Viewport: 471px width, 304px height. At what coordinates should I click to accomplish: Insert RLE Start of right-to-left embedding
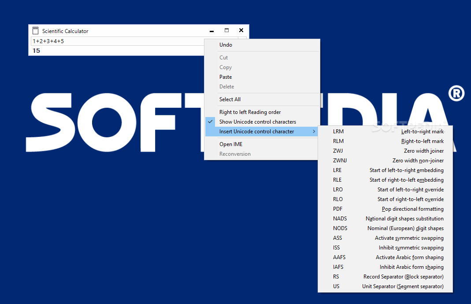386,180
